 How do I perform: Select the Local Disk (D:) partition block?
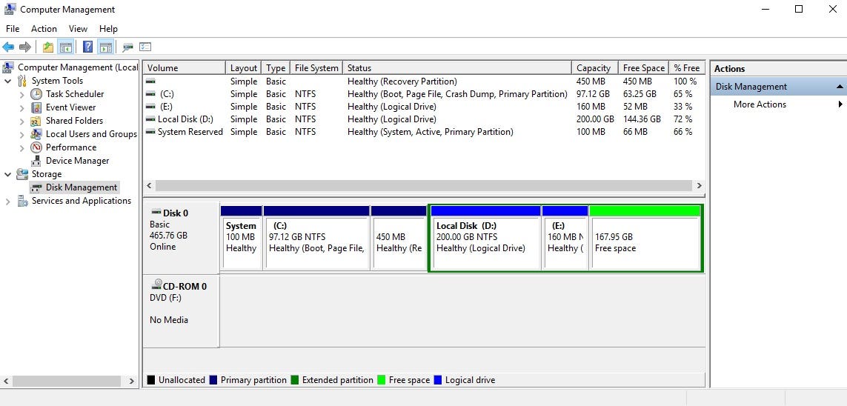coord(485,238)
